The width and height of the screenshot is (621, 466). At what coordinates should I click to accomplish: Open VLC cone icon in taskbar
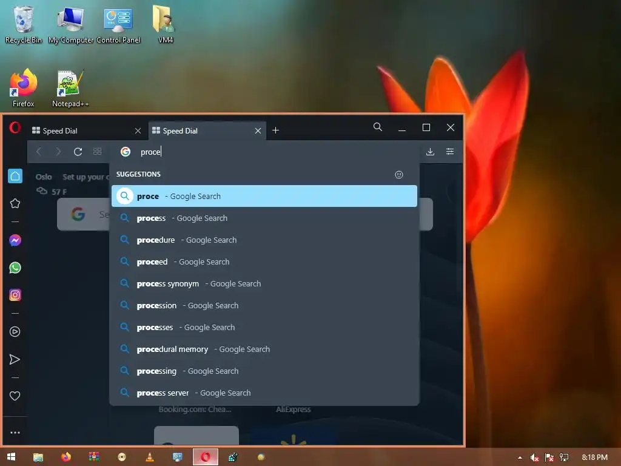click(x=150, y=457)
